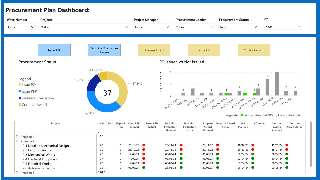
Task: Open the Projects filter dropdown
Action: [84, 27]
